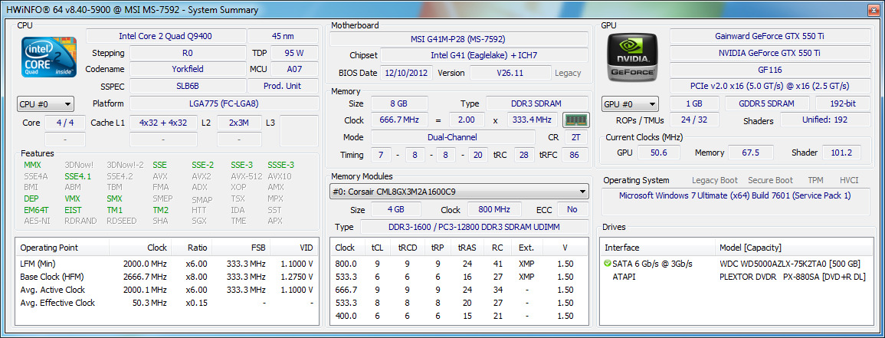This screenshot has height=338, width=885.
Task: Click the BIOS Date 12/10/2012 field
Action: click(407, 73)
